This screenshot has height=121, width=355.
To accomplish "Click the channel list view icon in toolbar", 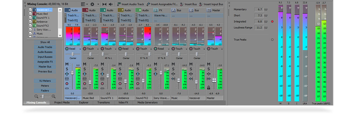I will (83, 4).
